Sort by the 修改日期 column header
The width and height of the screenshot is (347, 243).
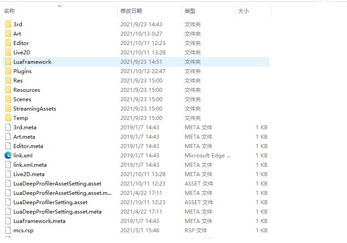131,11
